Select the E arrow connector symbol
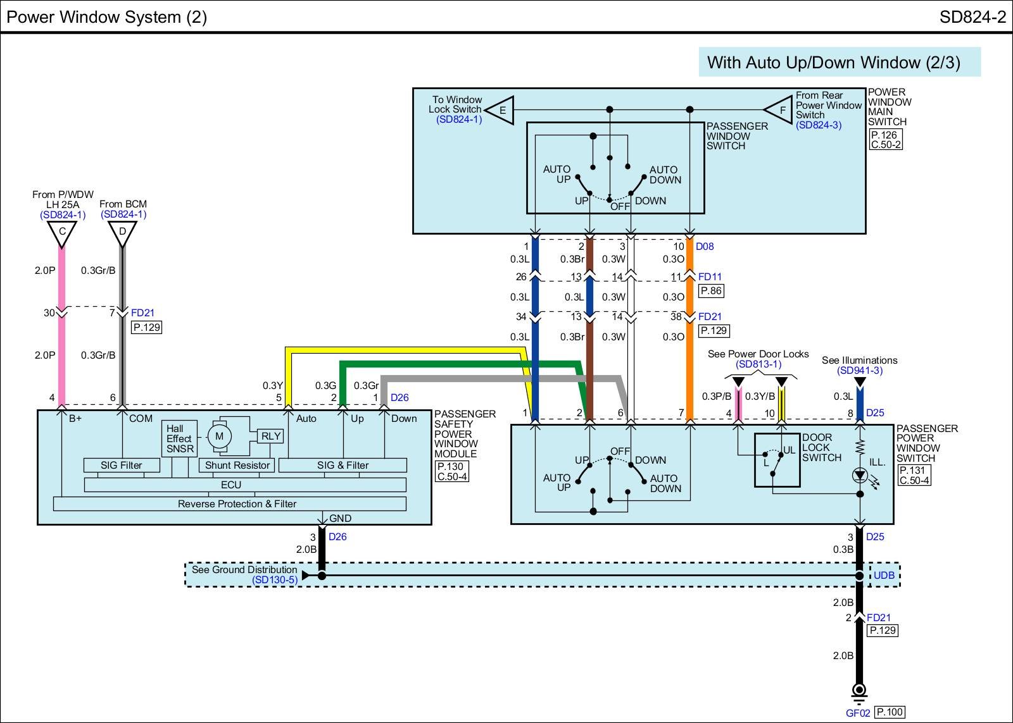The image size is (1013, 723). pyautogui.click(x=500, y=110)
